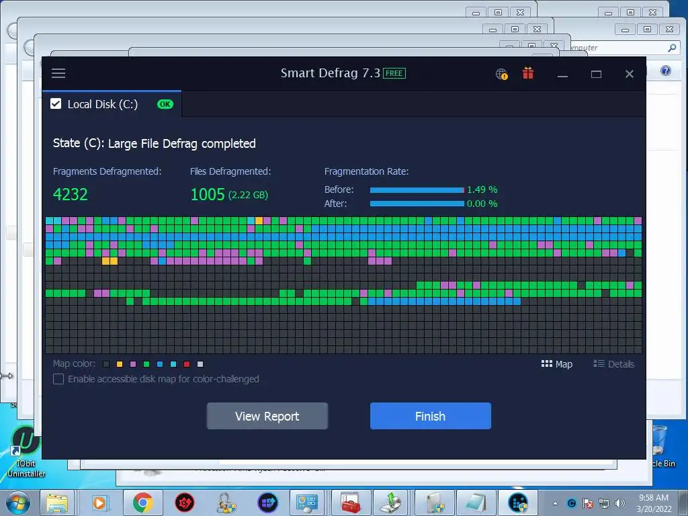
Task: Click the dark gray map color swatch
Action: 105,364
